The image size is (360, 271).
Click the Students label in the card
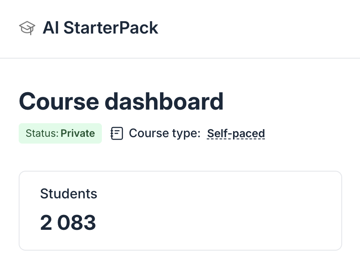click(x=69, y=194)
